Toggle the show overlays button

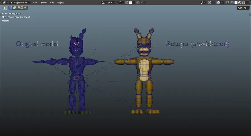point(218,3)
